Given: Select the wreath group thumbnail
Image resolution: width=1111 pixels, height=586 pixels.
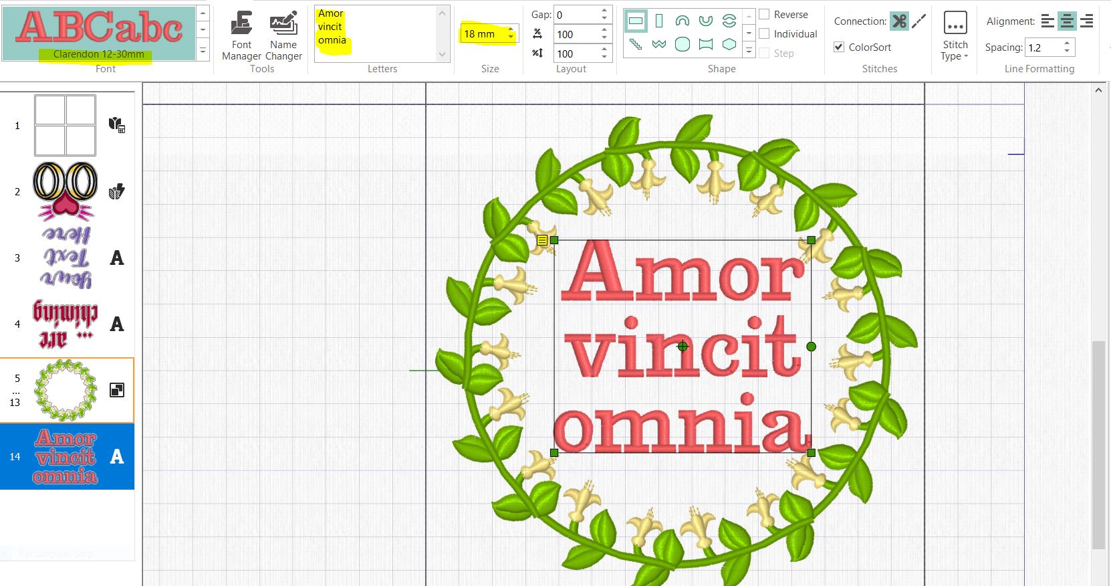Looking at the screenshot, I should pyautogui.click(x=65, y=390).
